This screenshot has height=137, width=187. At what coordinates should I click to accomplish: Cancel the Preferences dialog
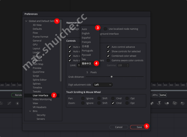pyautogui.click(x=119, y=127)
